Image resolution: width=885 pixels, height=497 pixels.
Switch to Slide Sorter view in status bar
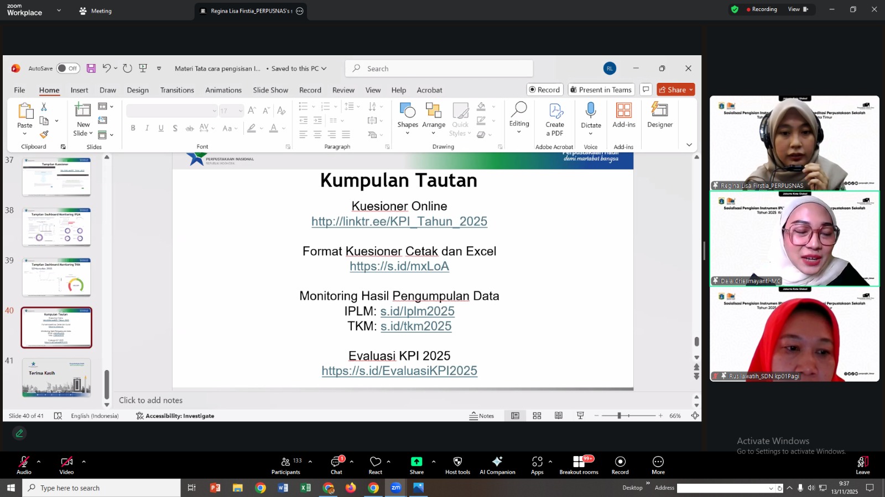537,415
